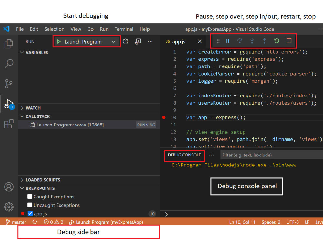323x242 pixels.
Task: Click the sync changes icon in status bar
Action: click(35, 222)
